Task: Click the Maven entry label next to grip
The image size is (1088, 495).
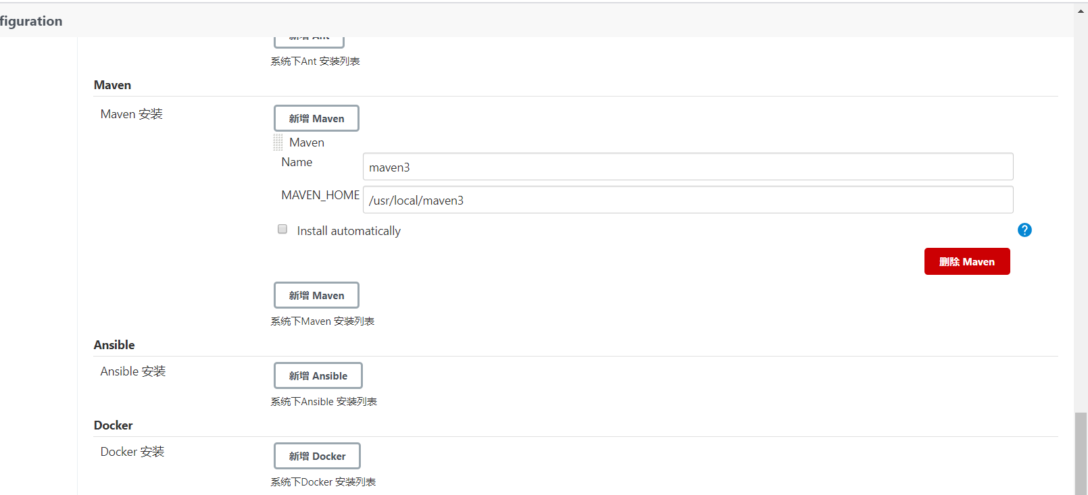Action: coord(306,142)
